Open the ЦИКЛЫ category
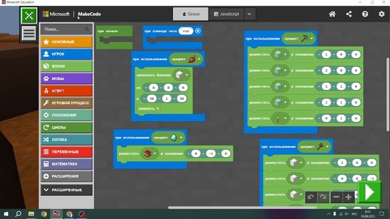The image size is (390, 219). 66,127
